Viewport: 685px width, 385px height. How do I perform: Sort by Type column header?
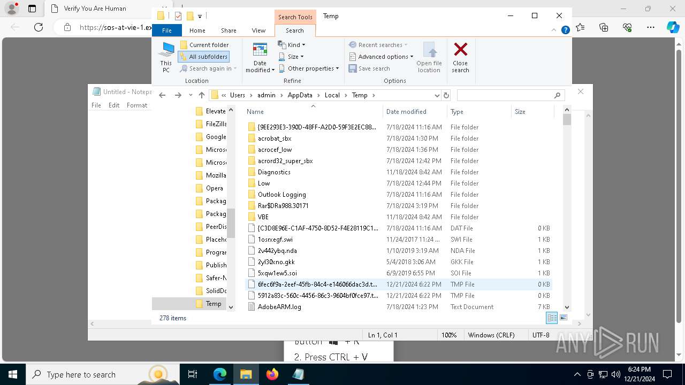click(479, 112)
